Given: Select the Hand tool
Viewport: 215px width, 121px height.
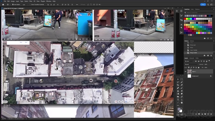Looking at the screenshot, I should (x=182, y=102).
